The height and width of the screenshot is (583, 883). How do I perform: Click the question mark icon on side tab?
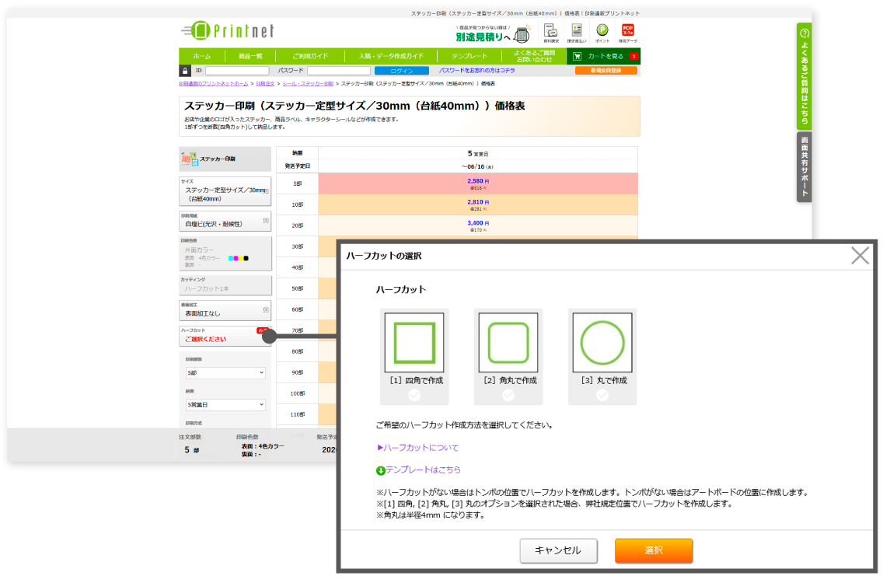click(x=804, y=33)
